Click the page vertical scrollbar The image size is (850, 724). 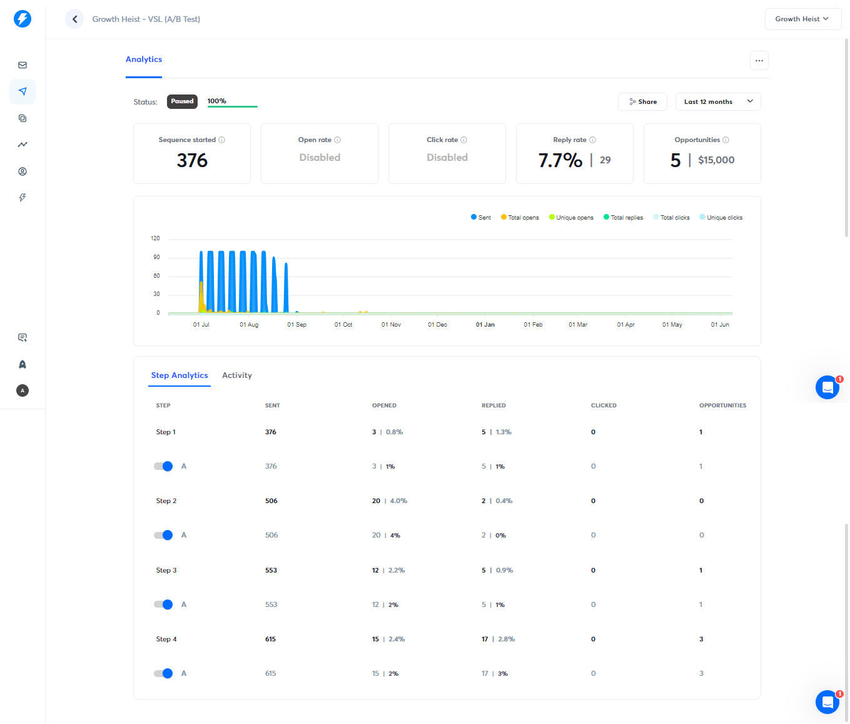point(846,138)
